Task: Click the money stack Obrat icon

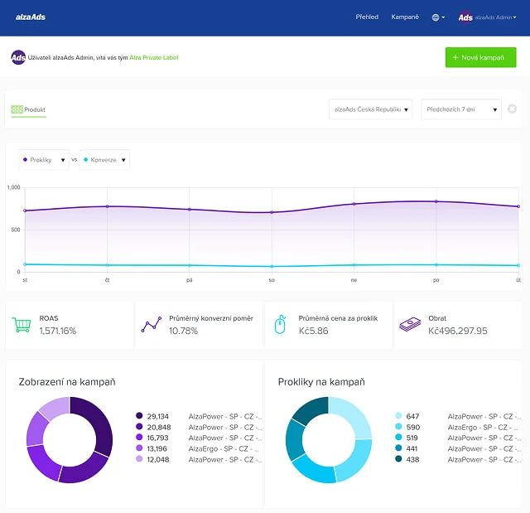Action: [x=410, y=325]
